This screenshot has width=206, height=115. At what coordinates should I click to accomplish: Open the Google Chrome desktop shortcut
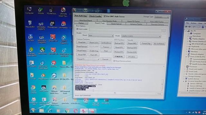[33, 89]
